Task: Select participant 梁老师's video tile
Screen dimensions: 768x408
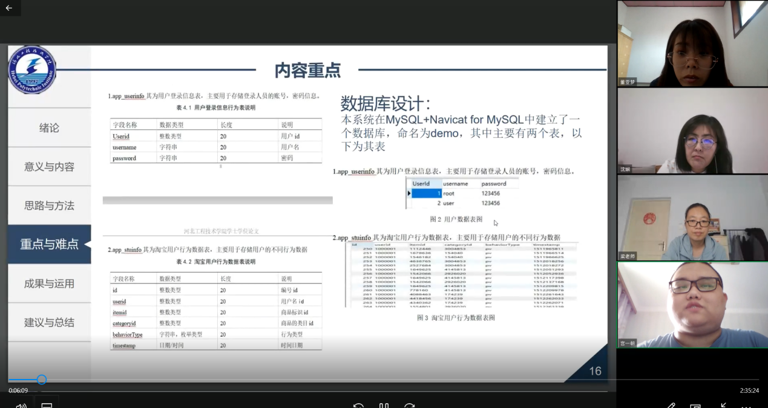Action: pos(692,218)
